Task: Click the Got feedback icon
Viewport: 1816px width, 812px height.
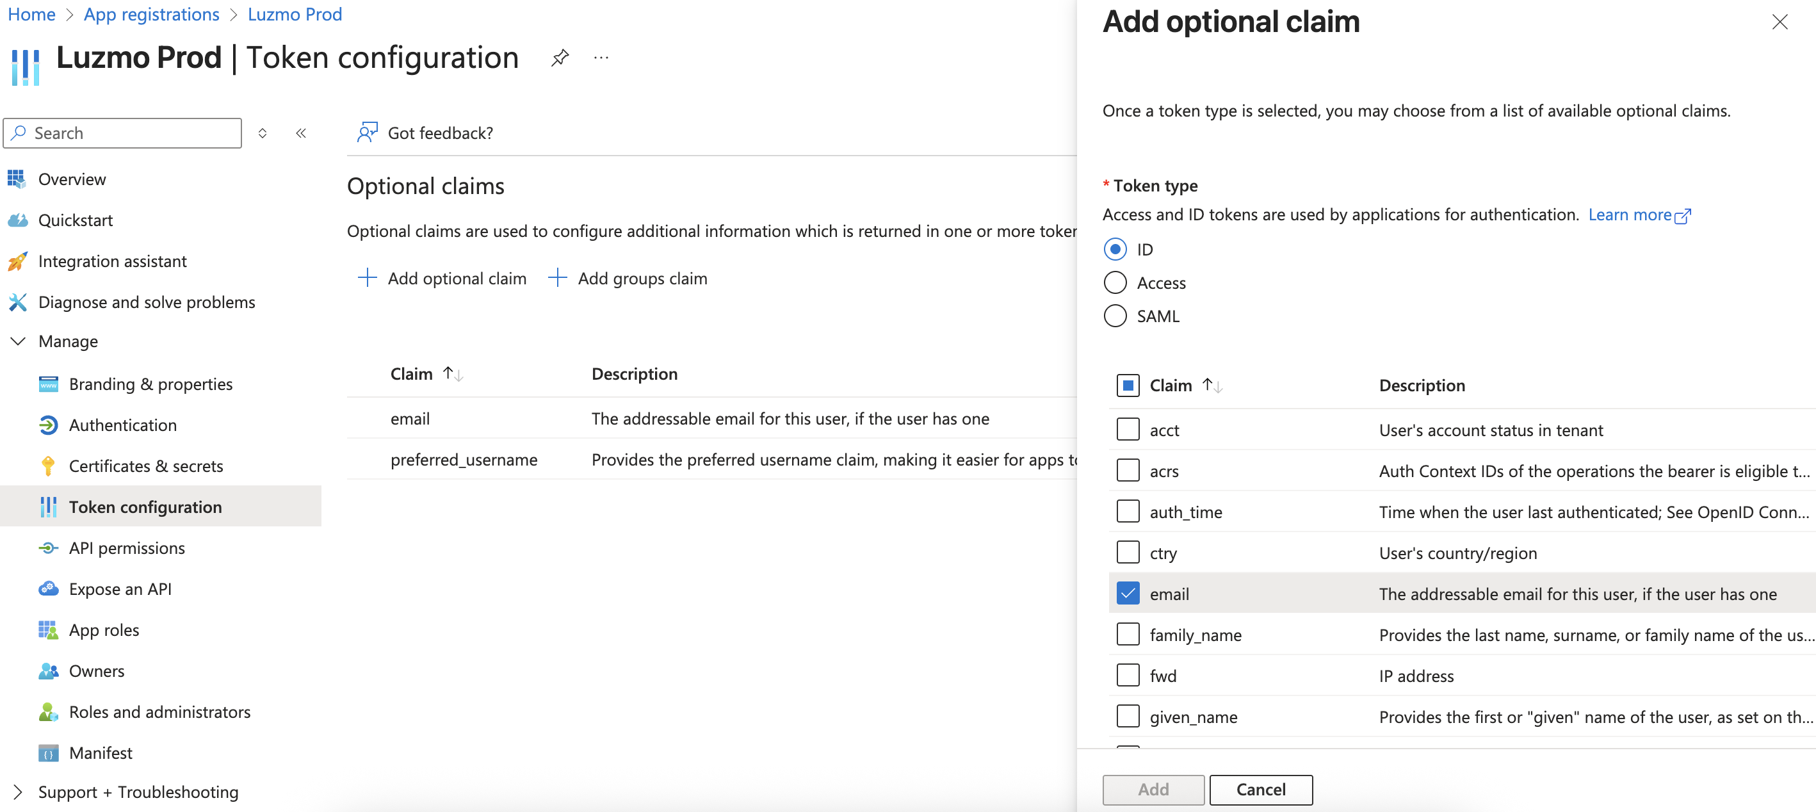Action: (368, 133)
